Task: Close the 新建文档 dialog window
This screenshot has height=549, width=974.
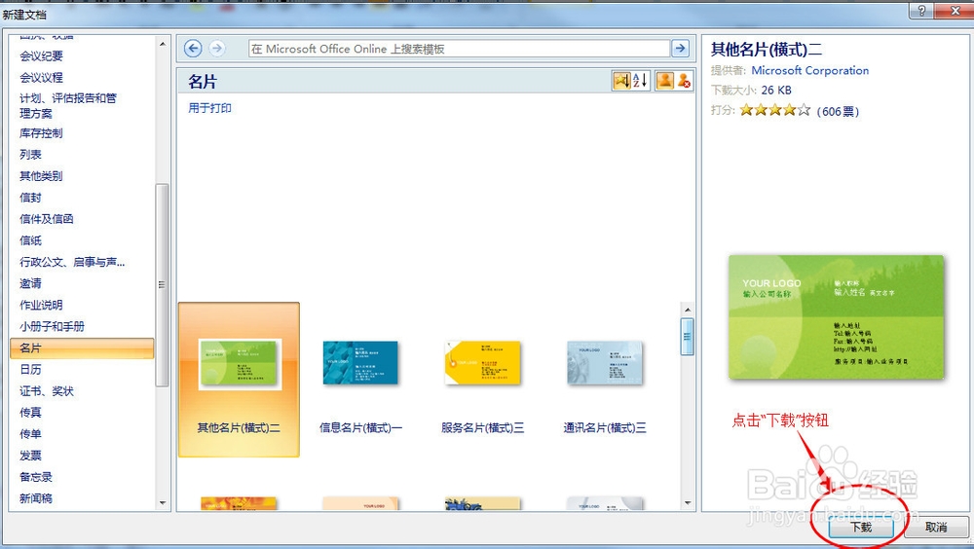Action: coord(955,11)
